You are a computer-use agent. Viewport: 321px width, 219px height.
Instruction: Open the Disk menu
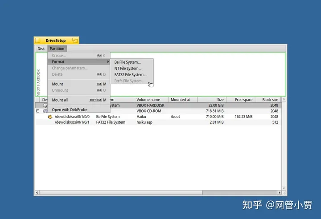pyautogui.click(x=41, y=49)
